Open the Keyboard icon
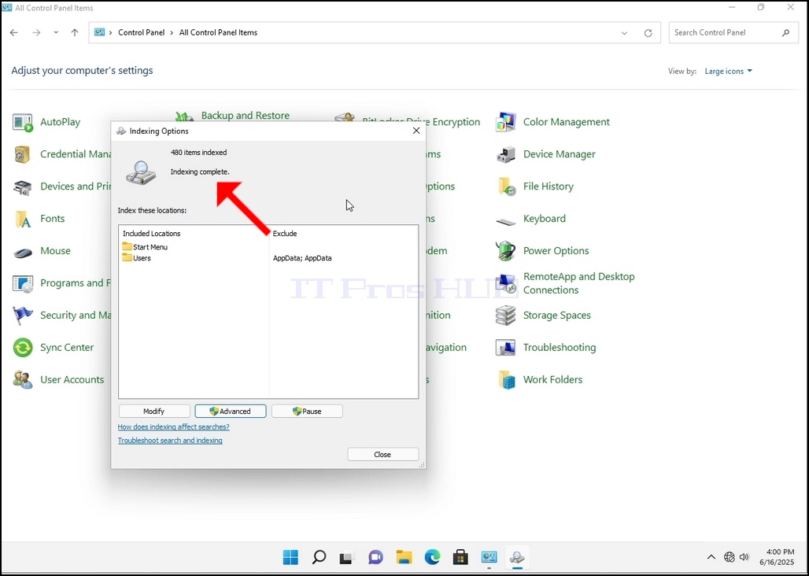 pyautogui.click(x=505, y=222)
